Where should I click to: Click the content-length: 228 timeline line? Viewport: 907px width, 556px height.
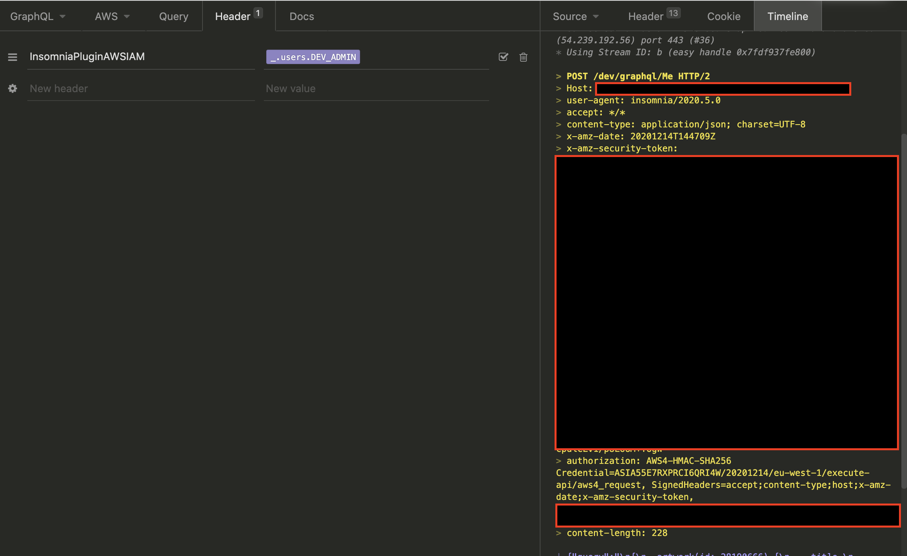[x=617, y=533]
